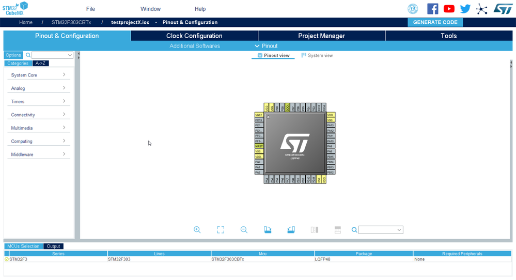This screenshot has width=516, height=280.
Task: Open the Window menu
Action: pyautogui.click(x=150, y=9)
